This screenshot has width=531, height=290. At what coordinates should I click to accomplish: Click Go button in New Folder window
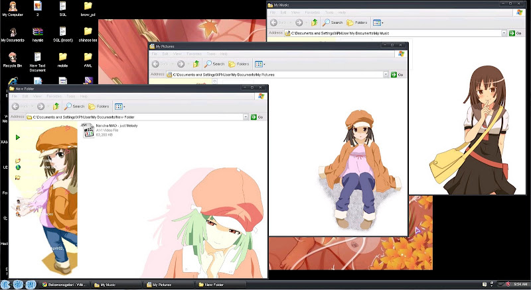pos(257,117)
